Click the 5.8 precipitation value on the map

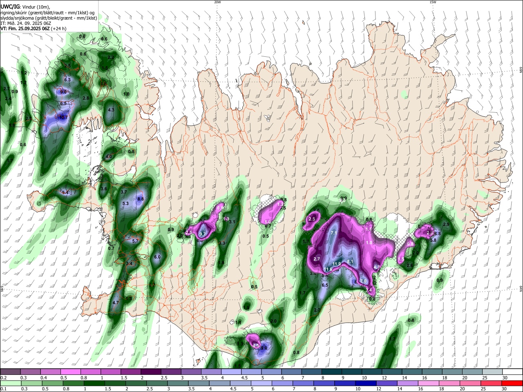click(x=433, y=240)
